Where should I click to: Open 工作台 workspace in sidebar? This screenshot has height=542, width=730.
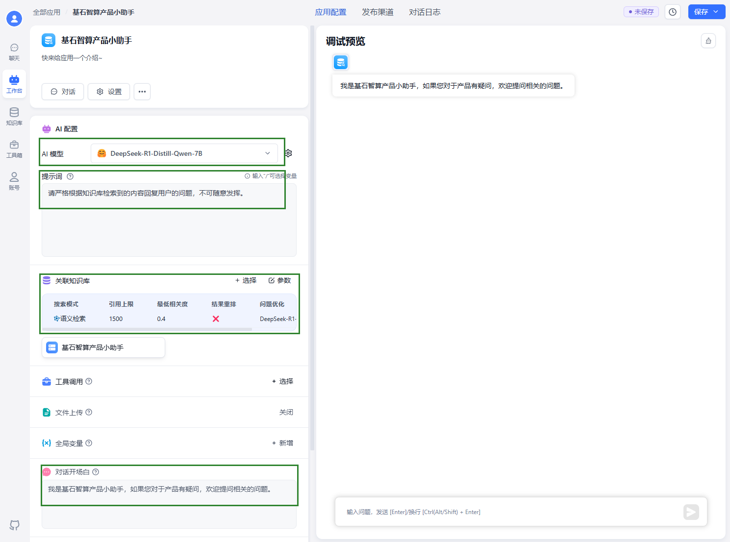coord(14,84)
